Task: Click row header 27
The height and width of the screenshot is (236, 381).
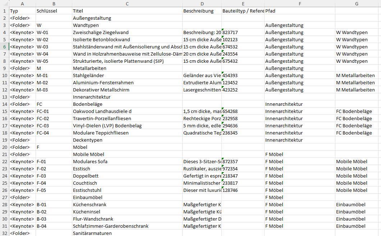Action: coord(4,197)
